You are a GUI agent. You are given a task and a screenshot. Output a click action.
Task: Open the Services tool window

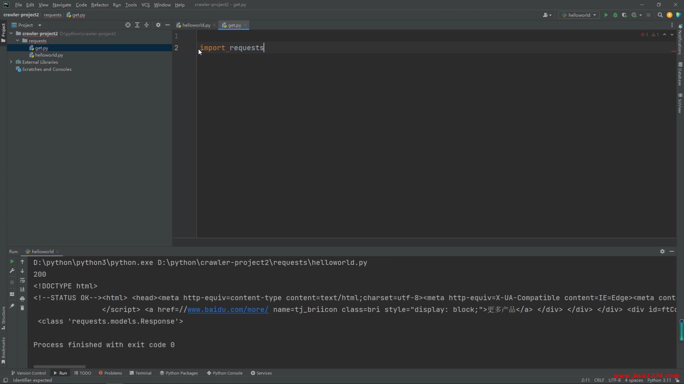(261, 373)
